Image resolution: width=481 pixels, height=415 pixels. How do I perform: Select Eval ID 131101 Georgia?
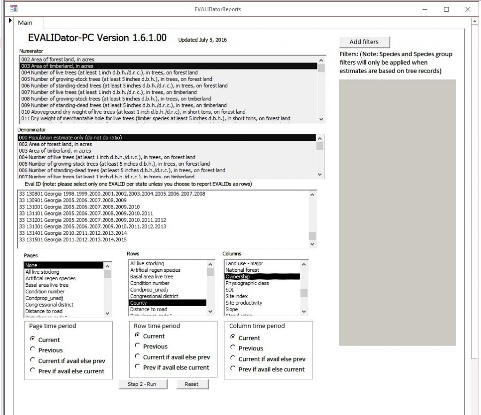tap(163, 213)
